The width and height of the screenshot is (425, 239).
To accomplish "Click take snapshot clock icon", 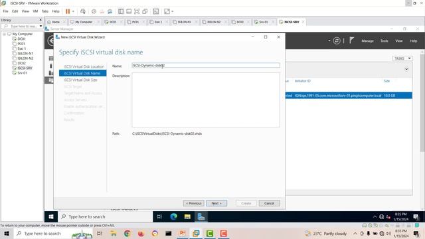I will pyautogui.click(x=94, y=11).
